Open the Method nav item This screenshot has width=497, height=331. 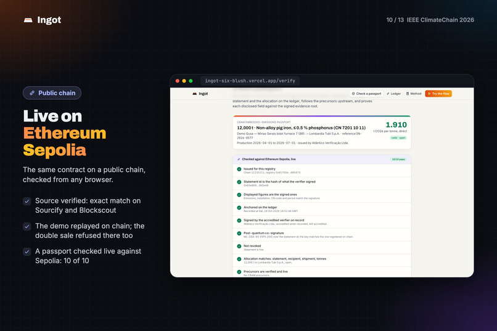click(414, 94)
